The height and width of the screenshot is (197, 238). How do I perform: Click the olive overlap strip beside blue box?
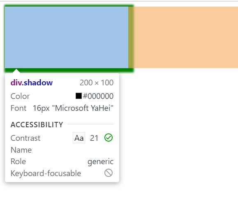[x=131, y=37]
